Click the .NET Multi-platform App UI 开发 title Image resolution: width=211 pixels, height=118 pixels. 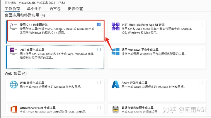coord(143,25)
